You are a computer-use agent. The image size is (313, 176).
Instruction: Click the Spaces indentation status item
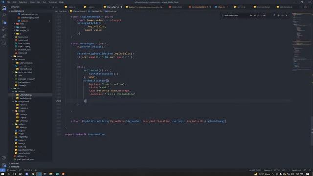tap(268, 170)
